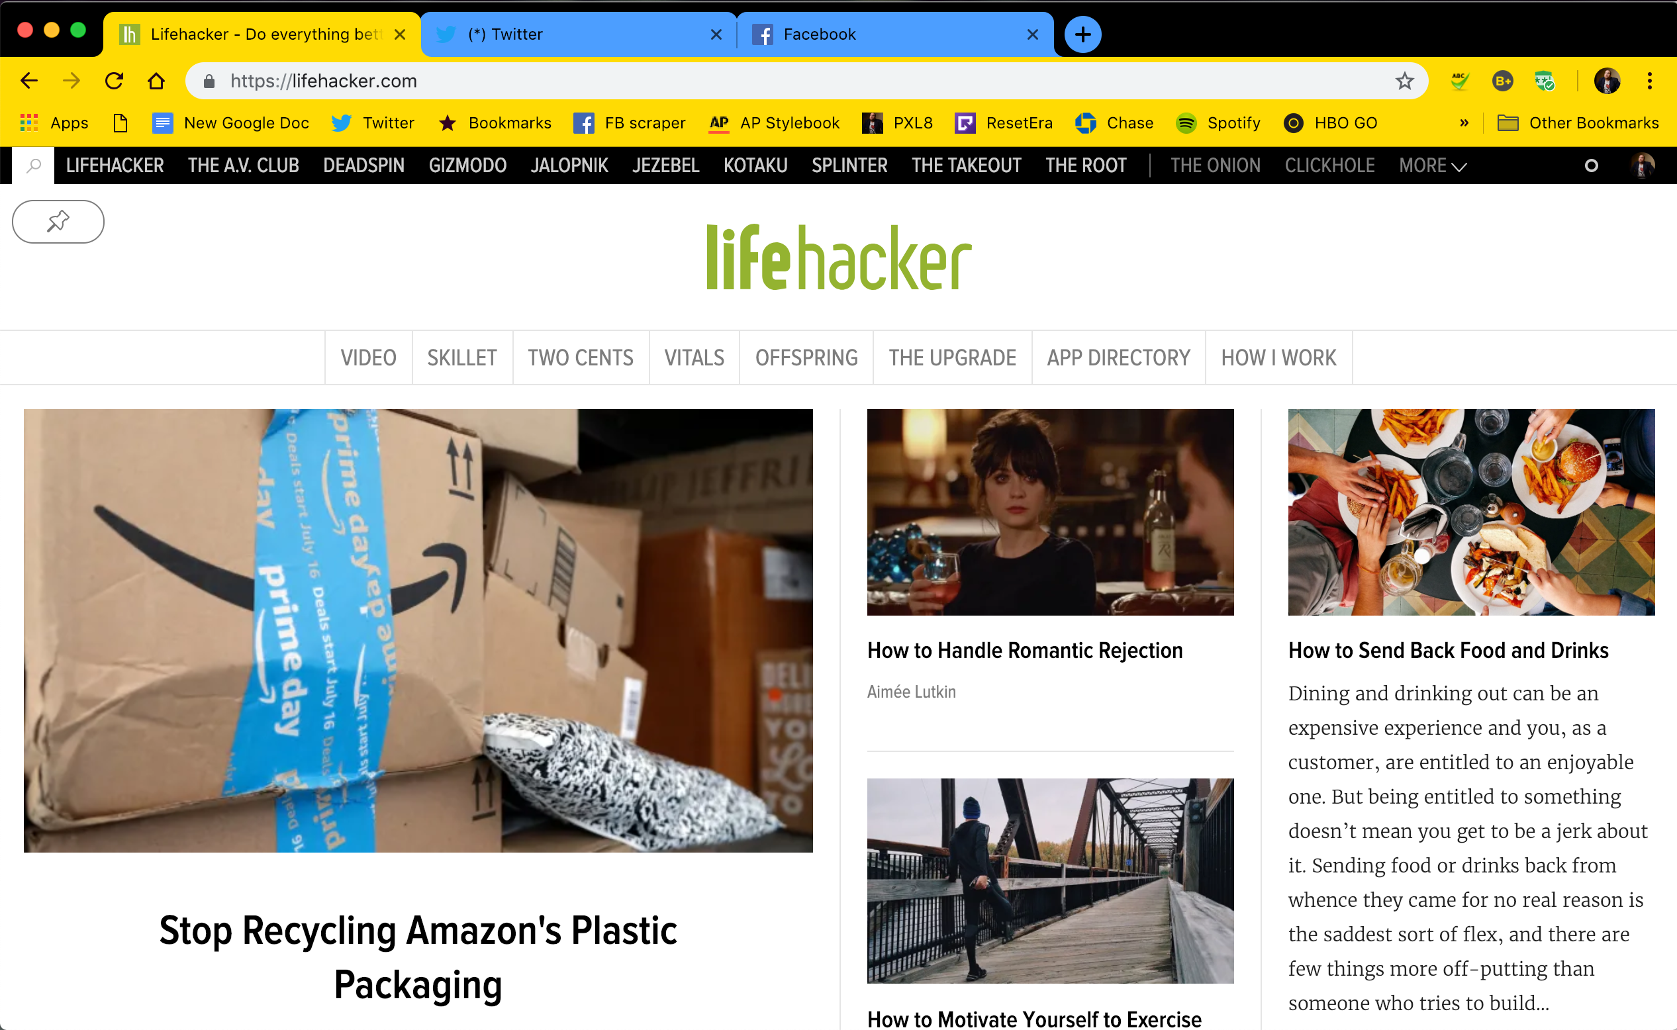Click the notifications circle icon in Kinja bar

point(1590,165)
